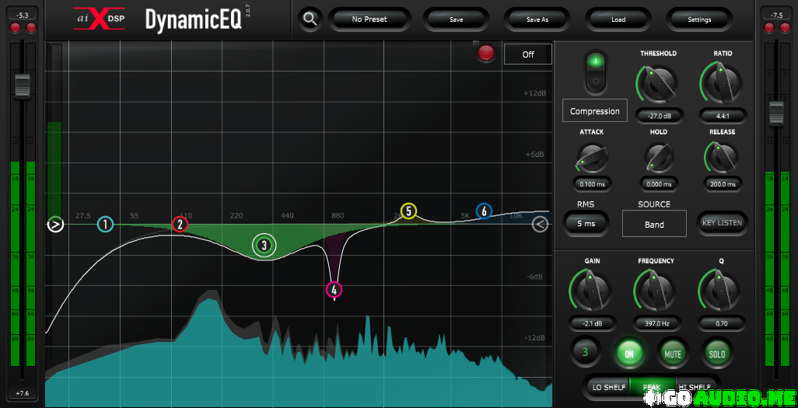Click the Release knob

[723, 158]
